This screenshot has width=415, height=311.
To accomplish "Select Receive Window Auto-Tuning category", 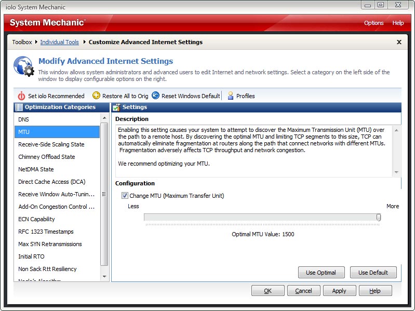I will 57,194.
